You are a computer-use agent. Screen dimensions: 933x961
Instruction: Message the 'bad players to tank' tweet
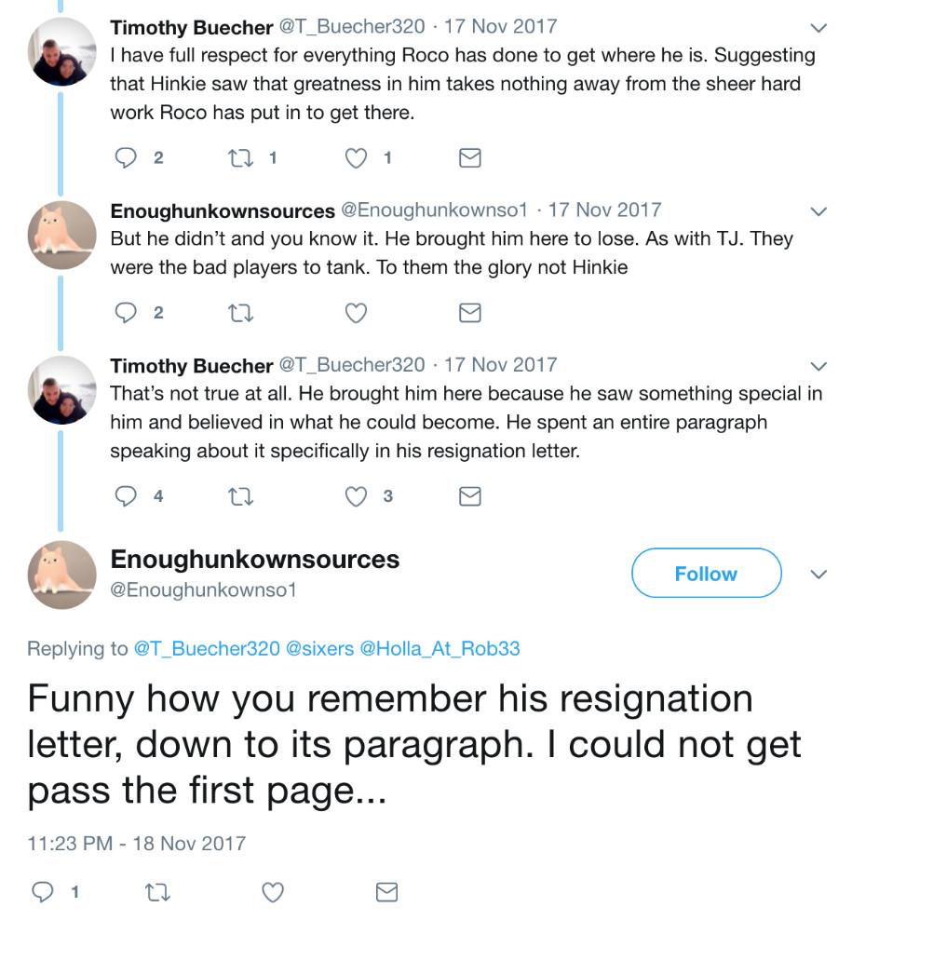tap(470, 313)
